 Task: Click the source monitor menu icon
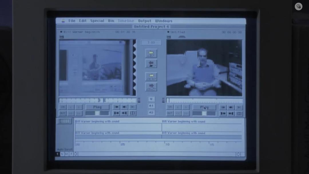tap(62, 37)
